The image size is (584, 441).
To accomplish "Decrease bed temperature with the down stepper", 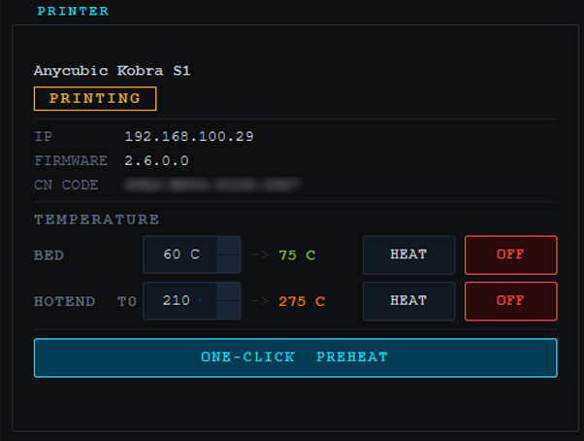I will 229,263.
